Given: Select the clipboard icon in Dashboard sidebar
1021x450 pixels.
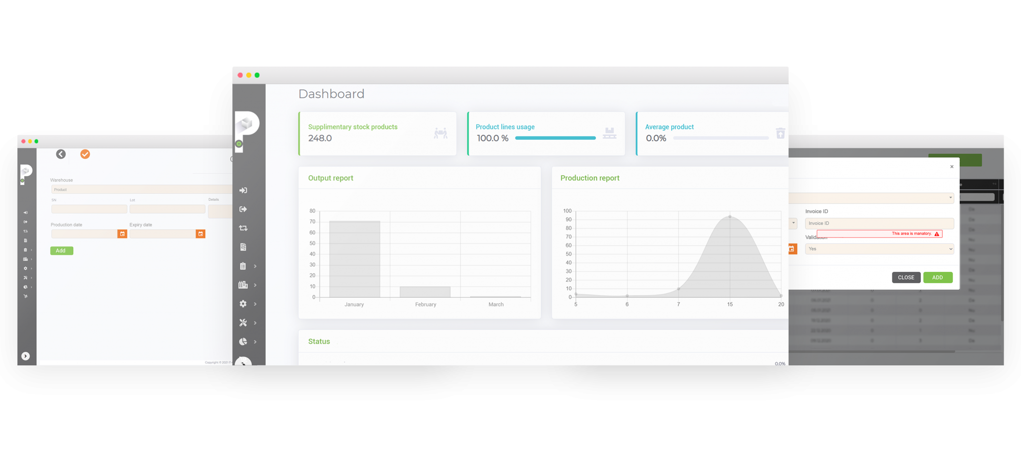Looking at the screenshot, I should (x=243, y=266).
